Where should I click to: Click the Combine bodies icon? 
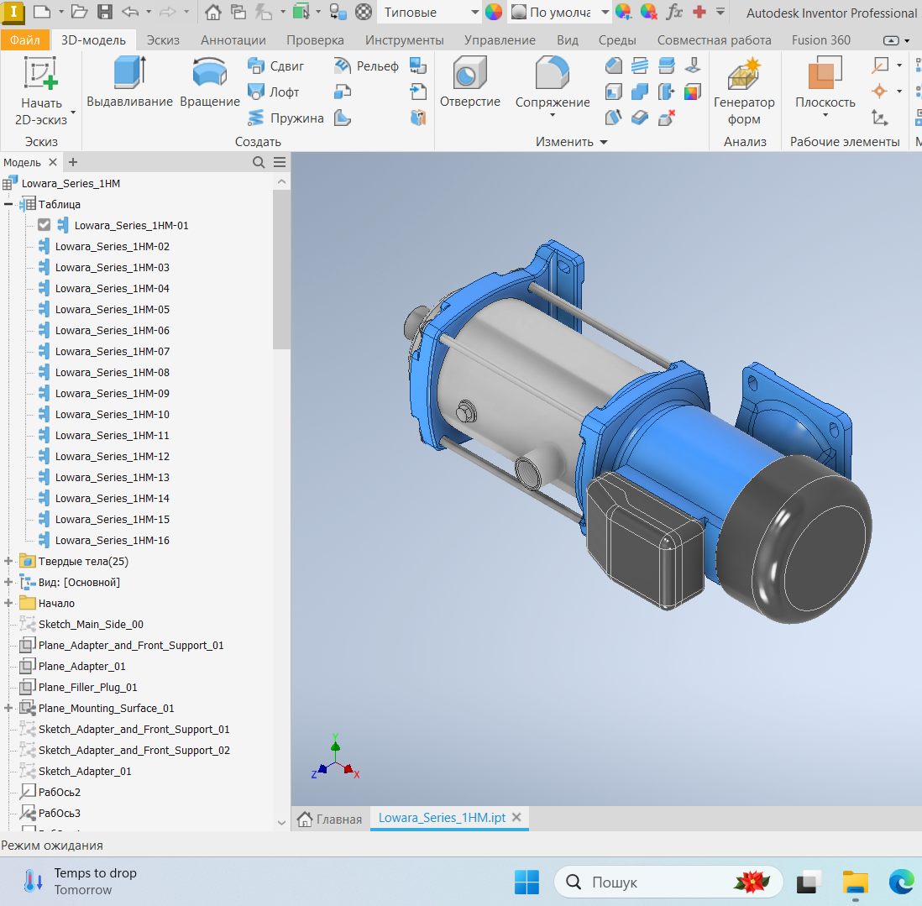[640, 92]
